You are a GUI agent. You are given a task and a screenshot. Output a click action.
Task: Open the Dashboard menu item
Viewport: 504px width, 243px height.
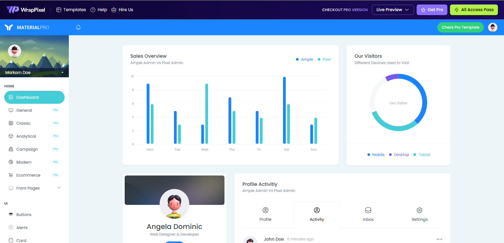point(34,97)
